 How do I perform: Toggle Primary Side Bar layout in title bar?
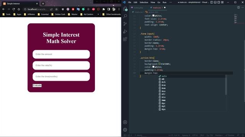tap(212, 2)
